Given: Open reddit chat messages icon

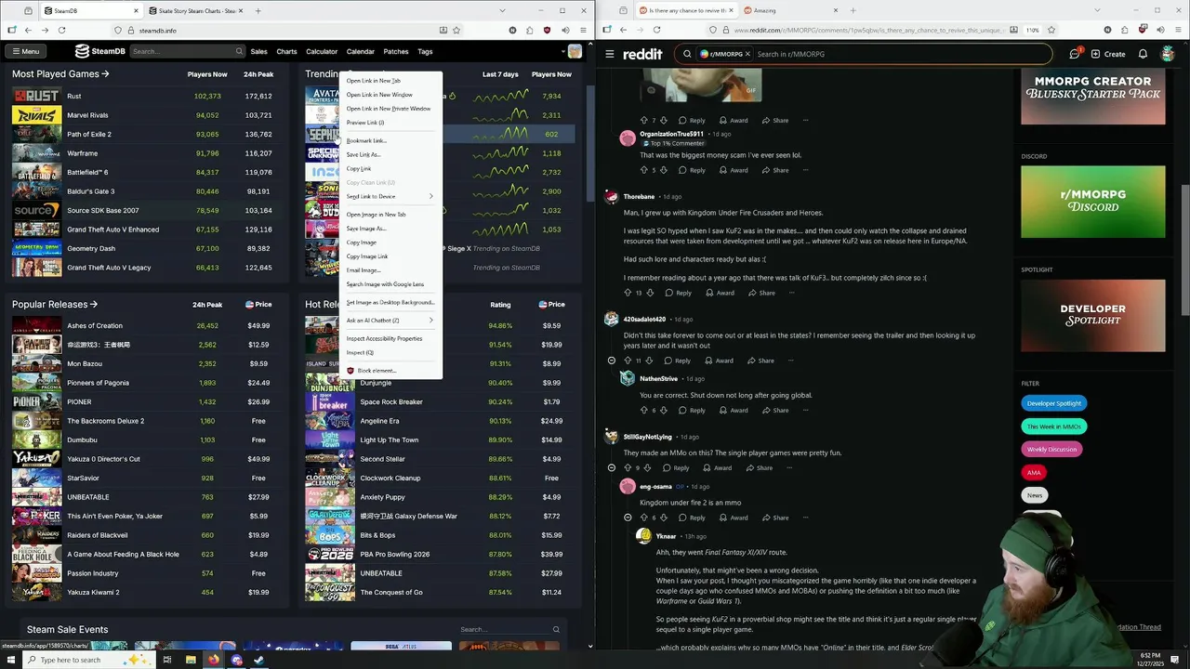Looking at the screenshot, I should [1075, 54].
